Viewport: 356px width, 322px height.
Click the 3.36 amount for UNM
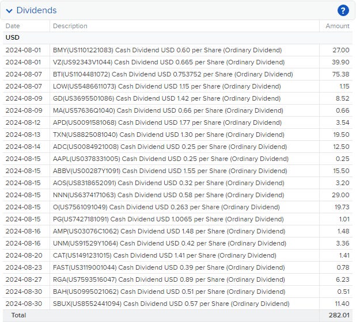point(343,243)
